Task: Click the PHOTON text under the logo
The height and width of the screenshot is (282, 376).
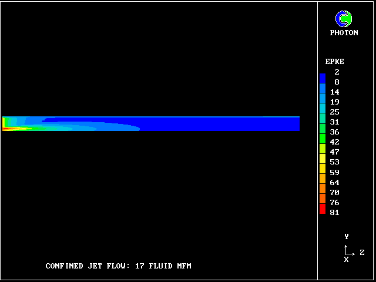Action: click(344, 33)
